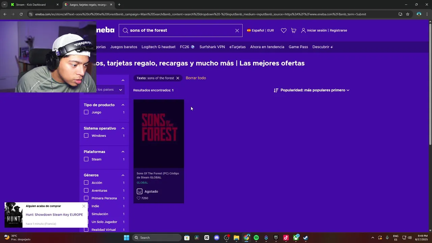Image resolution: width=432 pixels, height=243 pixels.
Task: Open Spotify from the taskbar
Action: [256, 238]
